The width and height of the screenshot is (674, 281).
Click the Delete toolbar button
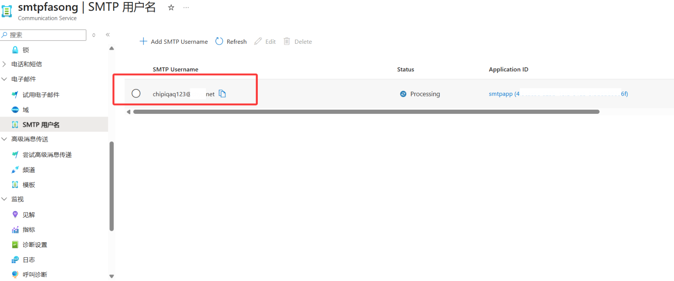click(298, 41)
